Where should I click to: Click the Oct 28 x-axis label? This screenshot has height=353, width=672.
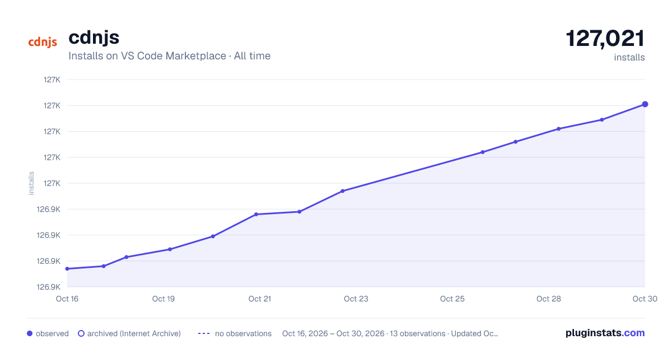(x=549, y=299)
